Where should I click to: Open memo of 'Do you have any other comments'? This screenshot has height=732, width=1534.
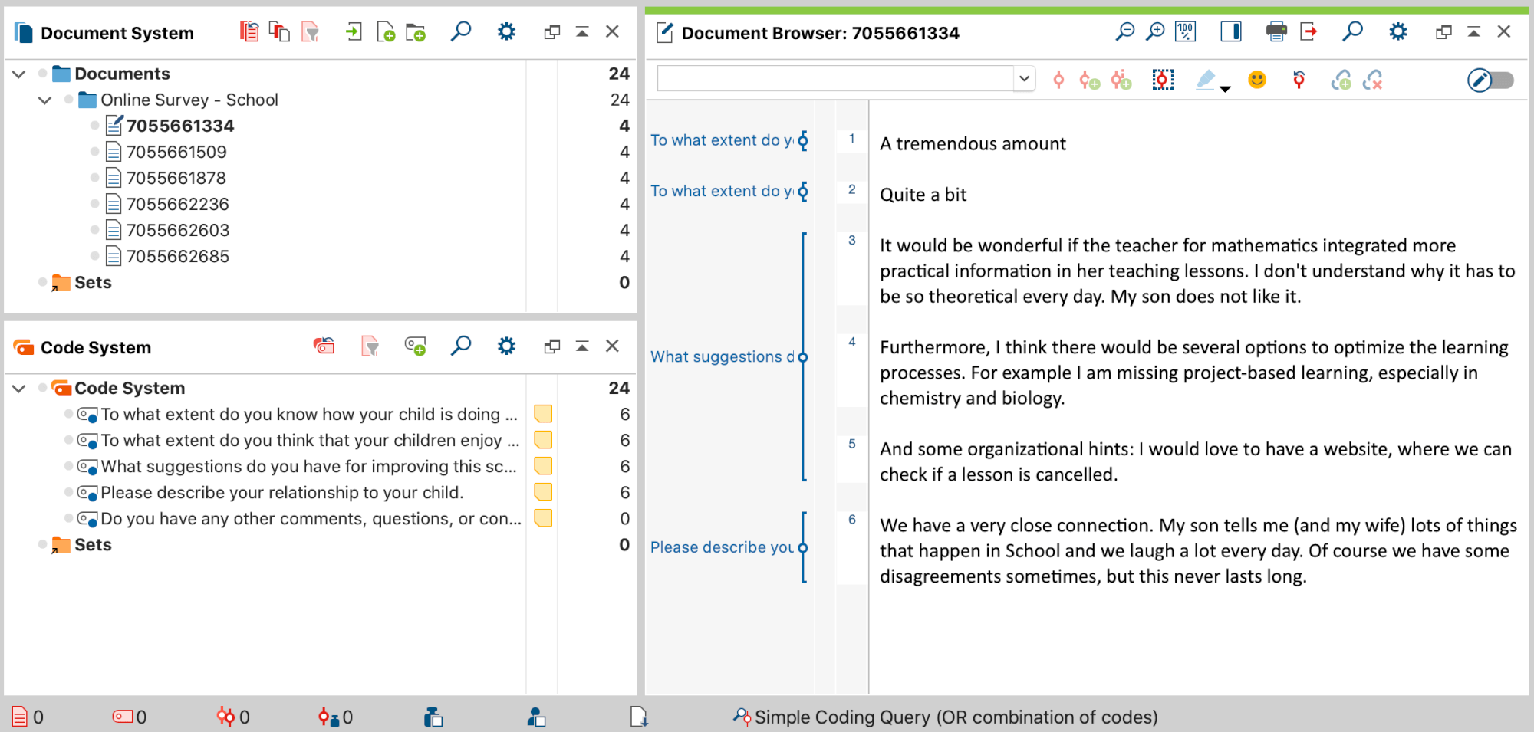tap(543, 518)
